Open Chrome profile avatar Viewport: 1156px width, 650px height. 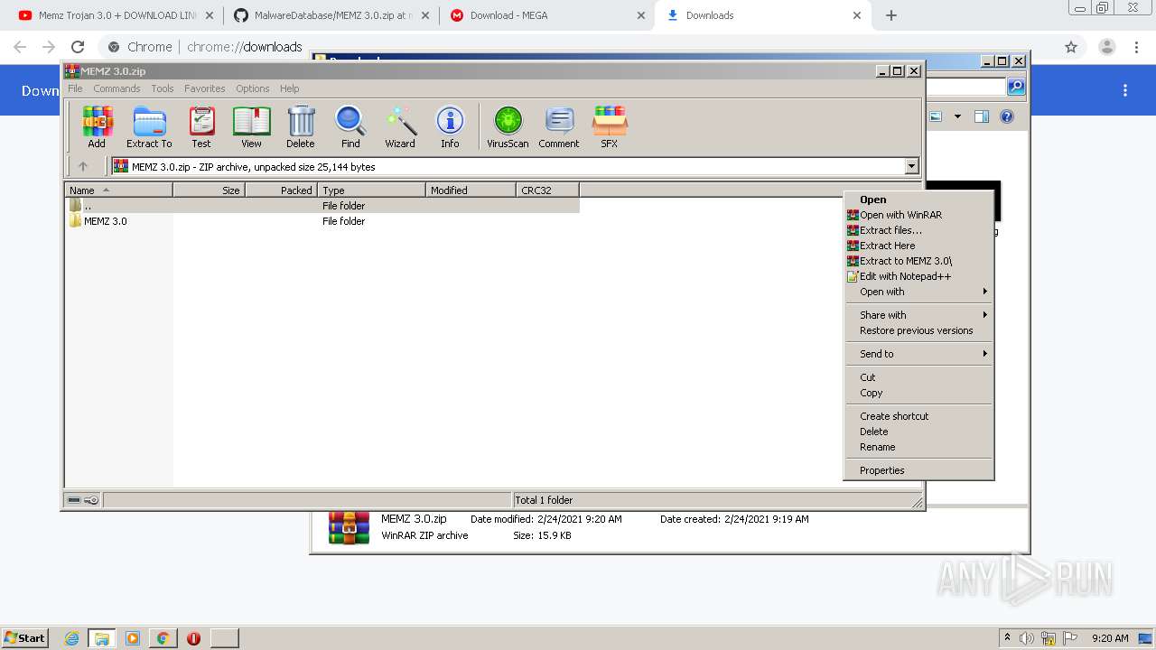[x=1107, y=47]
